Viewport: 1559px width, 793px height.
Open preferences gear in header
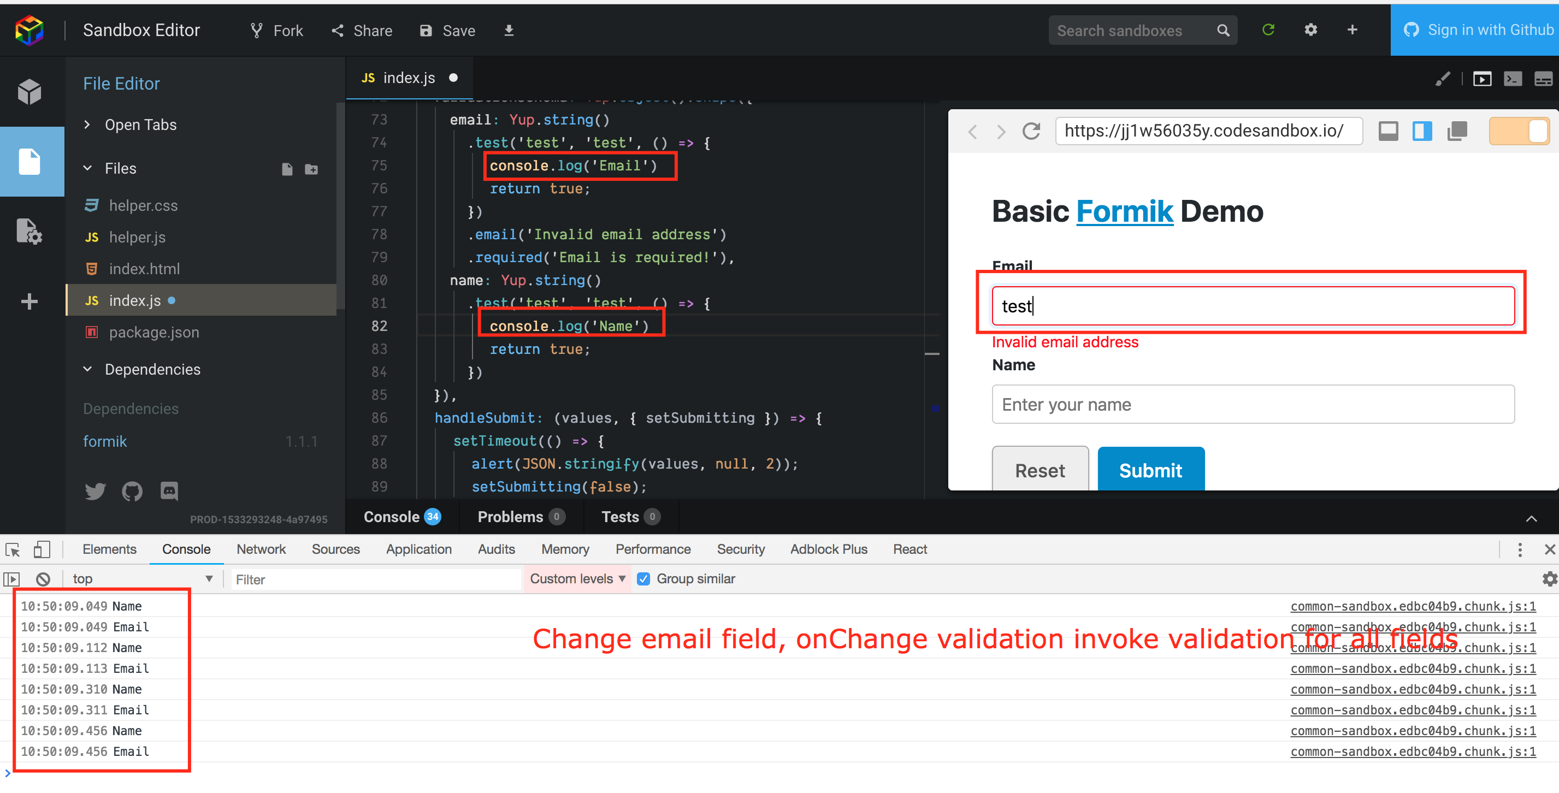click(x=1311, y=29)
